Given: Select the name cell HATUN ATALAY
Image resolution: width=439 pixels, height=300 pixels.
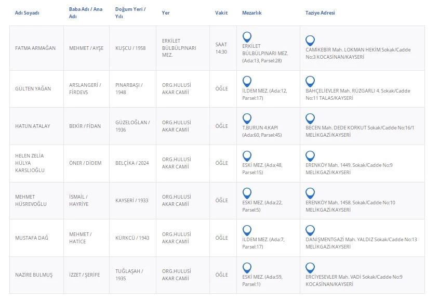Looking at the screenshot, I should (x=33, y=126).
